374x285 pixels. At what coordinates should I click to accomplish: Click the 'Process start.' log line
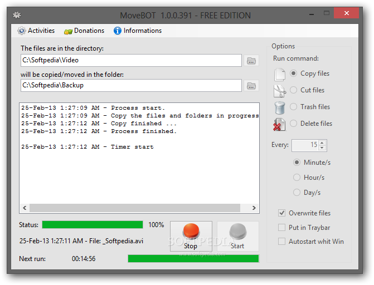(93, 108)
